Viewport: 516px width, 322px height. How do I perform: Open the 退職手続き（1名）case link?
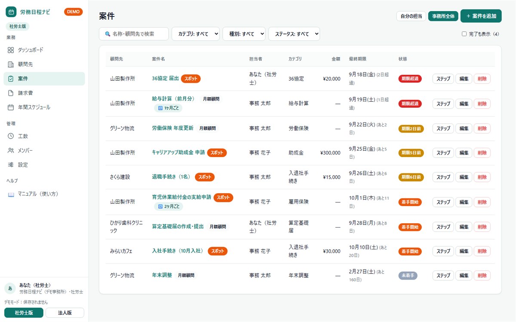pyautogui.click(x=172, y=177)
